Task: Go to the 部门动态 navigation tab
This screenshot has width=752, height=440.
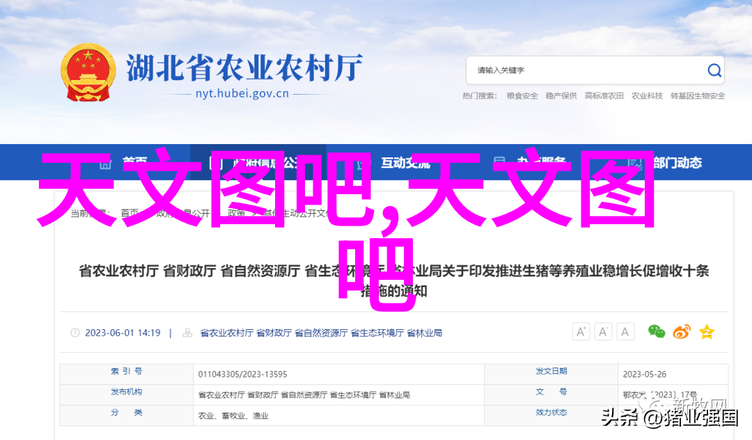Action: tap(677, 163)
